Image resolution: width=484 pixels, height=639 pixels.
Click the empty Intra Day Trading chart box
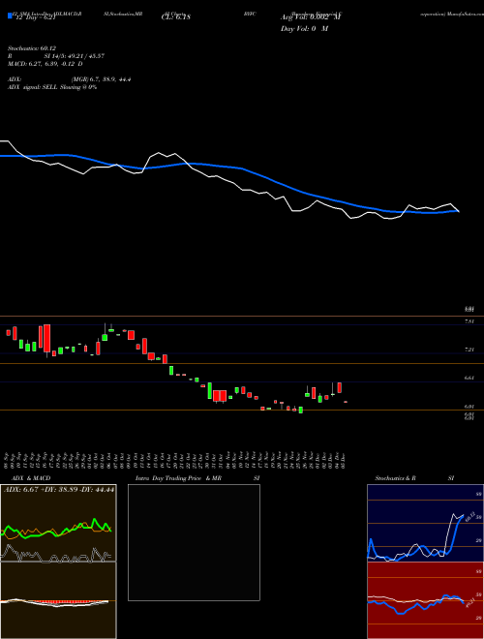pyautogui.click(x=194, y=542)
